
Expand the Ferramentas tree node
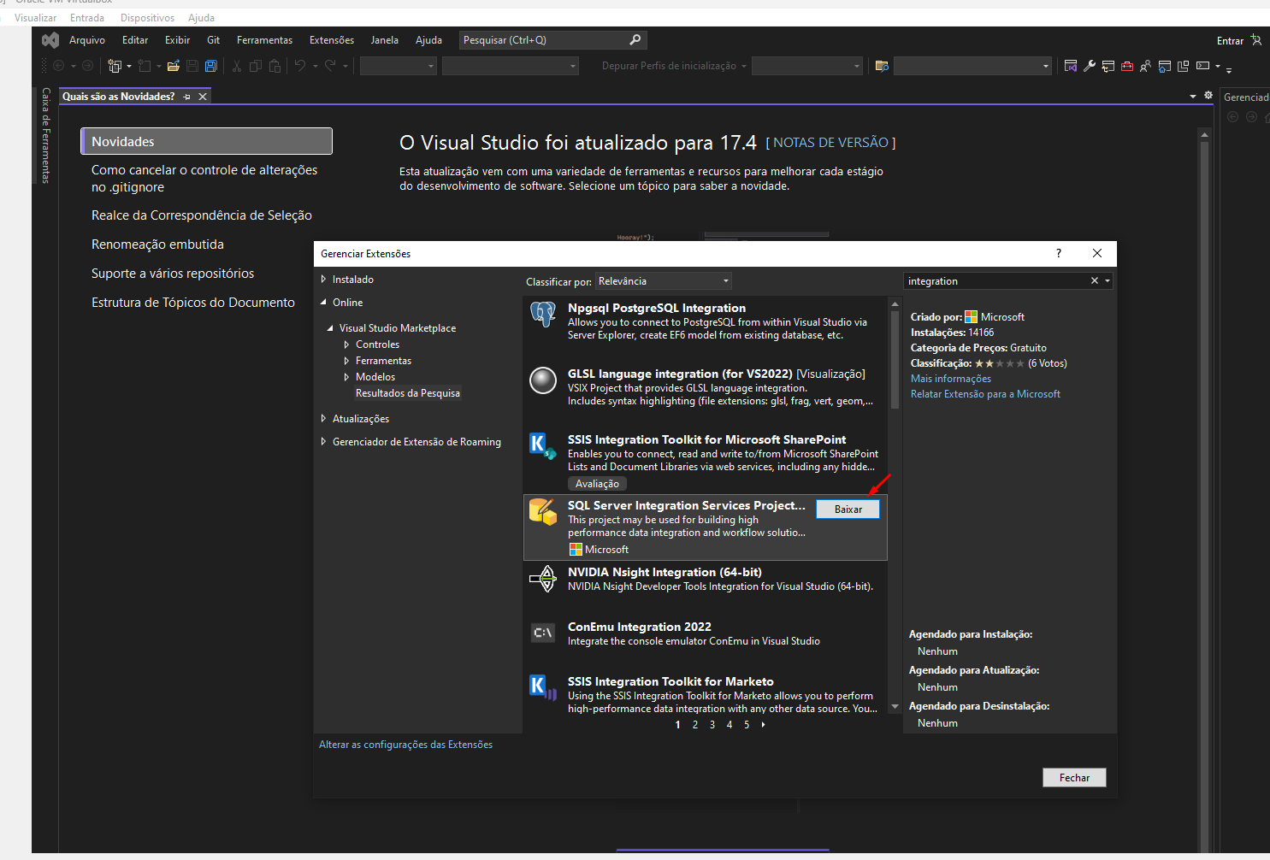[346, 361]
